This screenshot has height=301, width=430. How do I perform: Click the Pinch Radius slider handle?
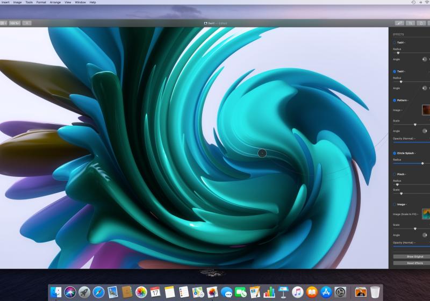click(397, 184)
